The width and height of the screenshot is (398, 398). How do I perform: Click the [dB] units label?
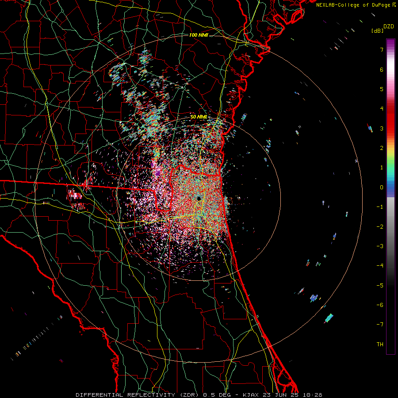coord(377,31)
